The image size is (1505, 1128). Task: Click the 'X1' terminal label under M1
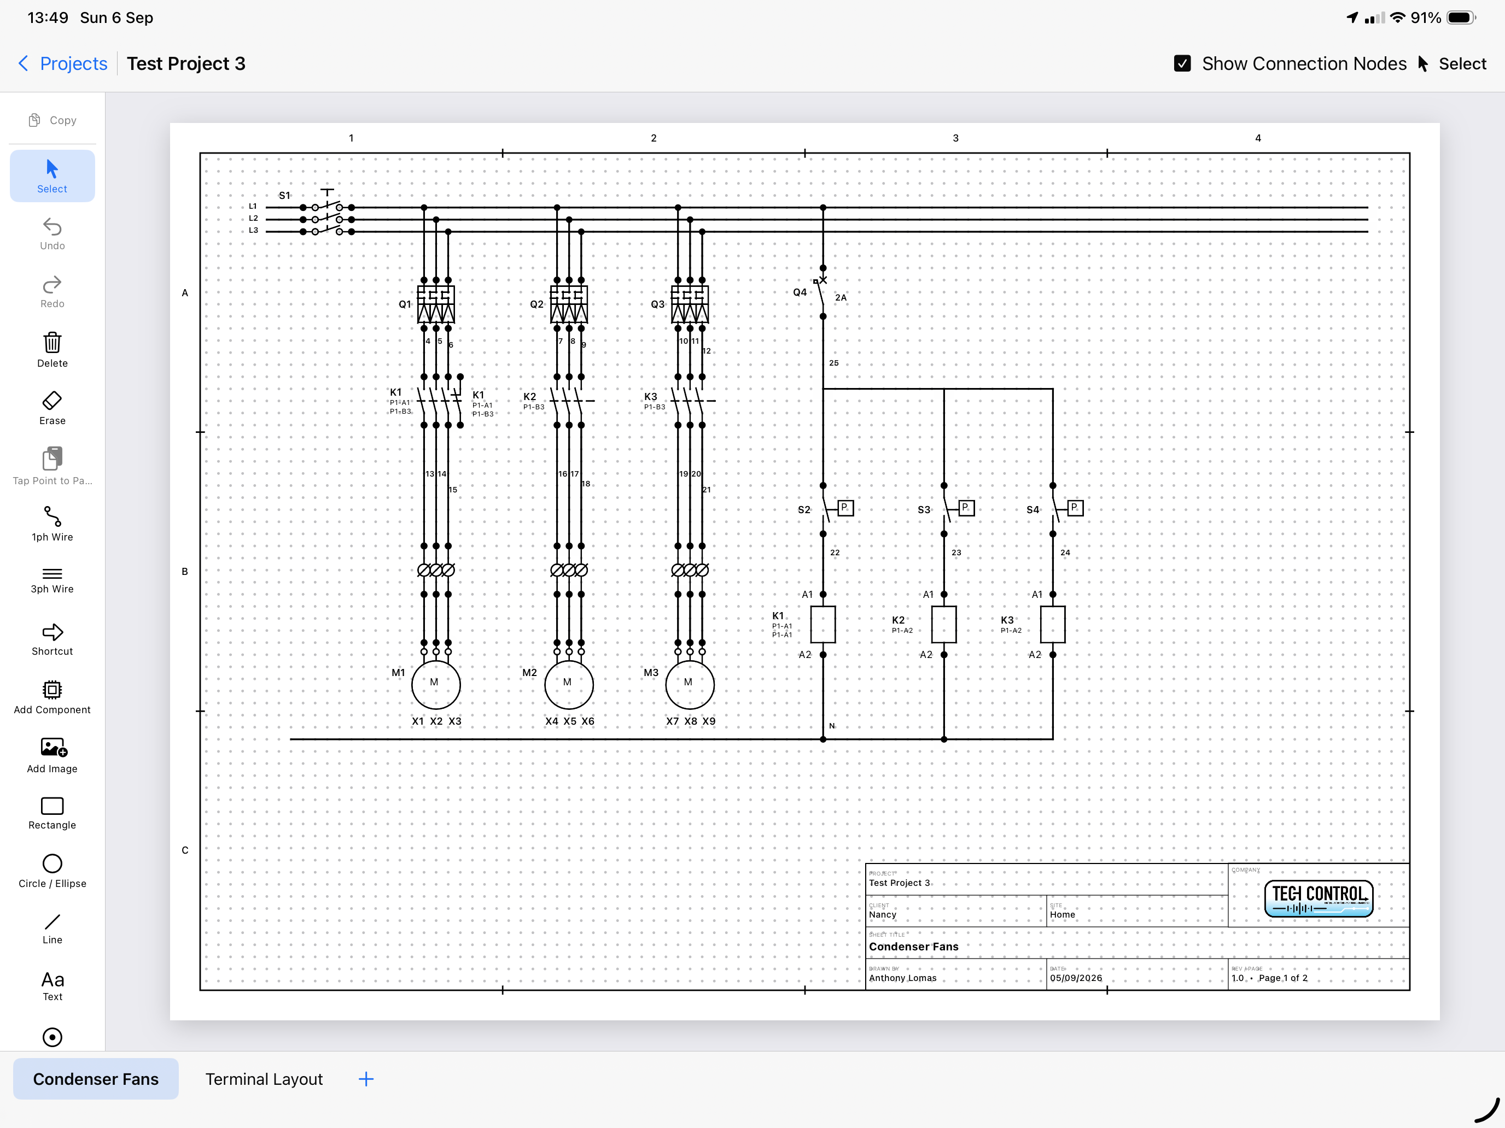[418, 721]
